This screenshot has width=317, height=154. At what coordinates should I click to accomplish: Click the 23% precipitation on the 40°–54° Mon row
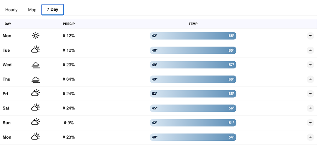[x=71, y=137]
